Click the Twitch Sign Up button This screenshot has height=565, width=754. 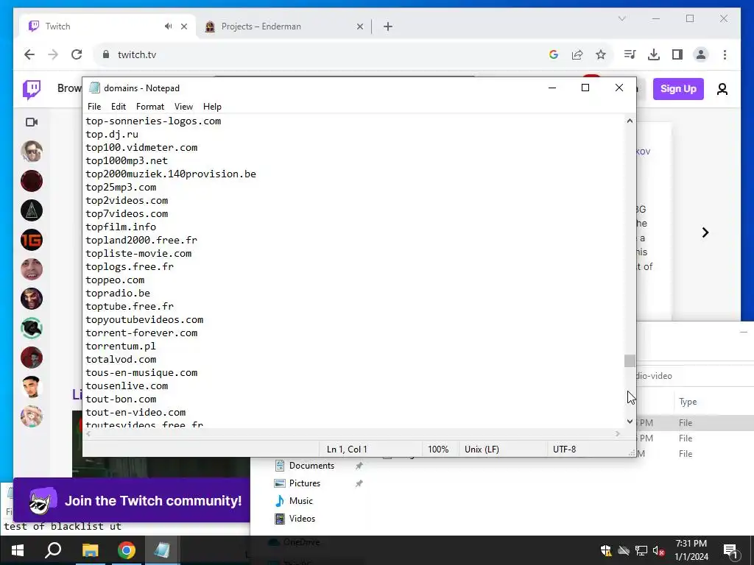[678, 89]
